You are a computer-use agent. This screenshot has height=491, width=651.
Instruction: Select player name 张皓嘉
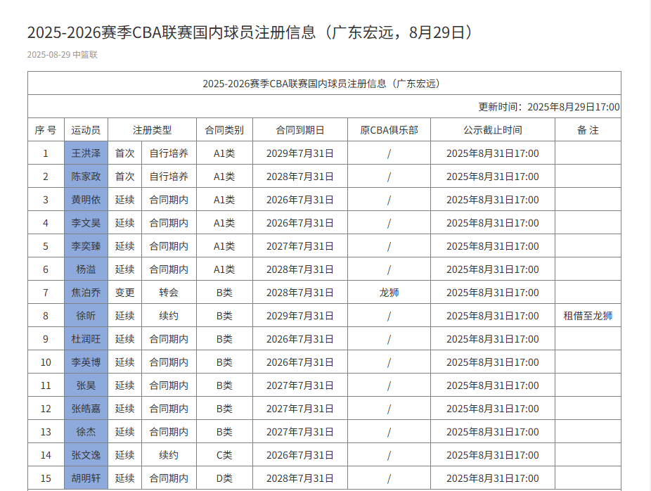(x=86, y=409)
